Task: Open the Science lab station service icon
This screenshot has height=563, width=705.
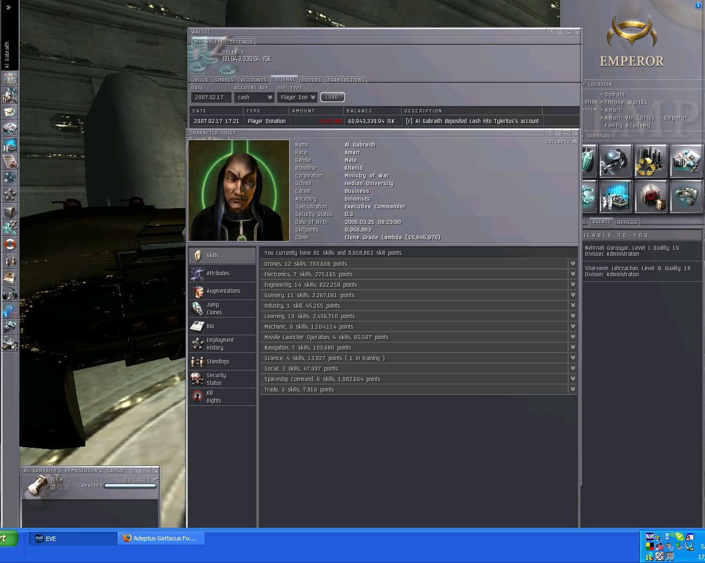Action: coord(616,196)
